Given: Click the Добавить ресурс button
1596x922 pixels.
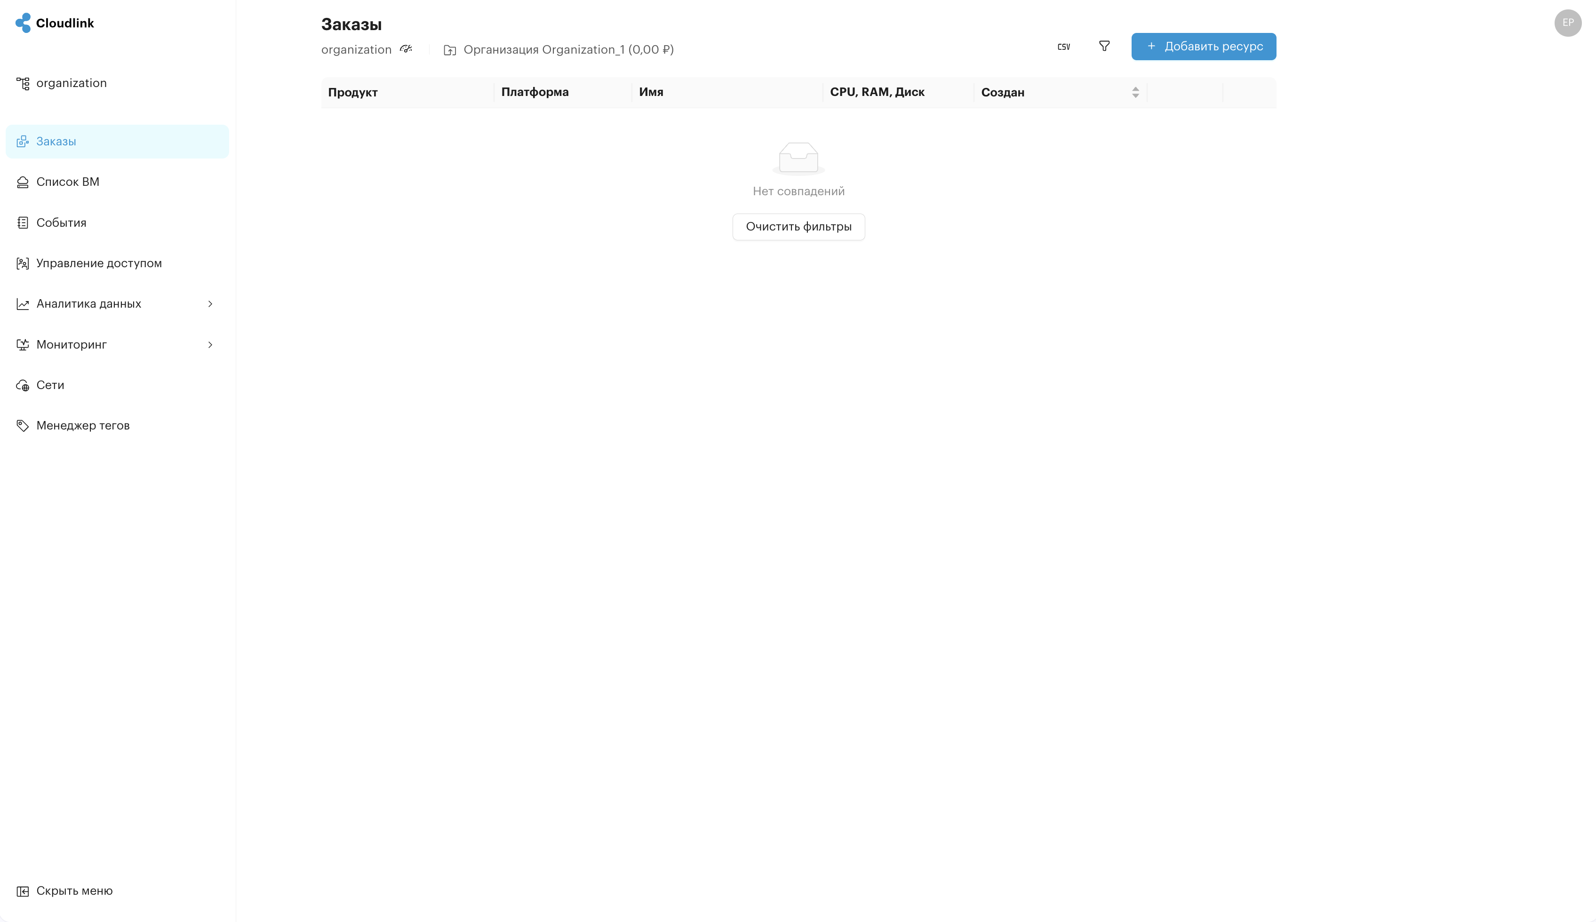Looking at the screenshot, I should 1203,46.
